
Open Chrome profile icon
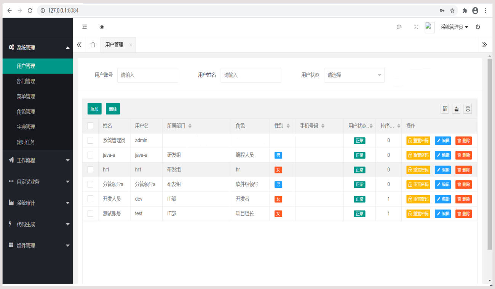475,11
